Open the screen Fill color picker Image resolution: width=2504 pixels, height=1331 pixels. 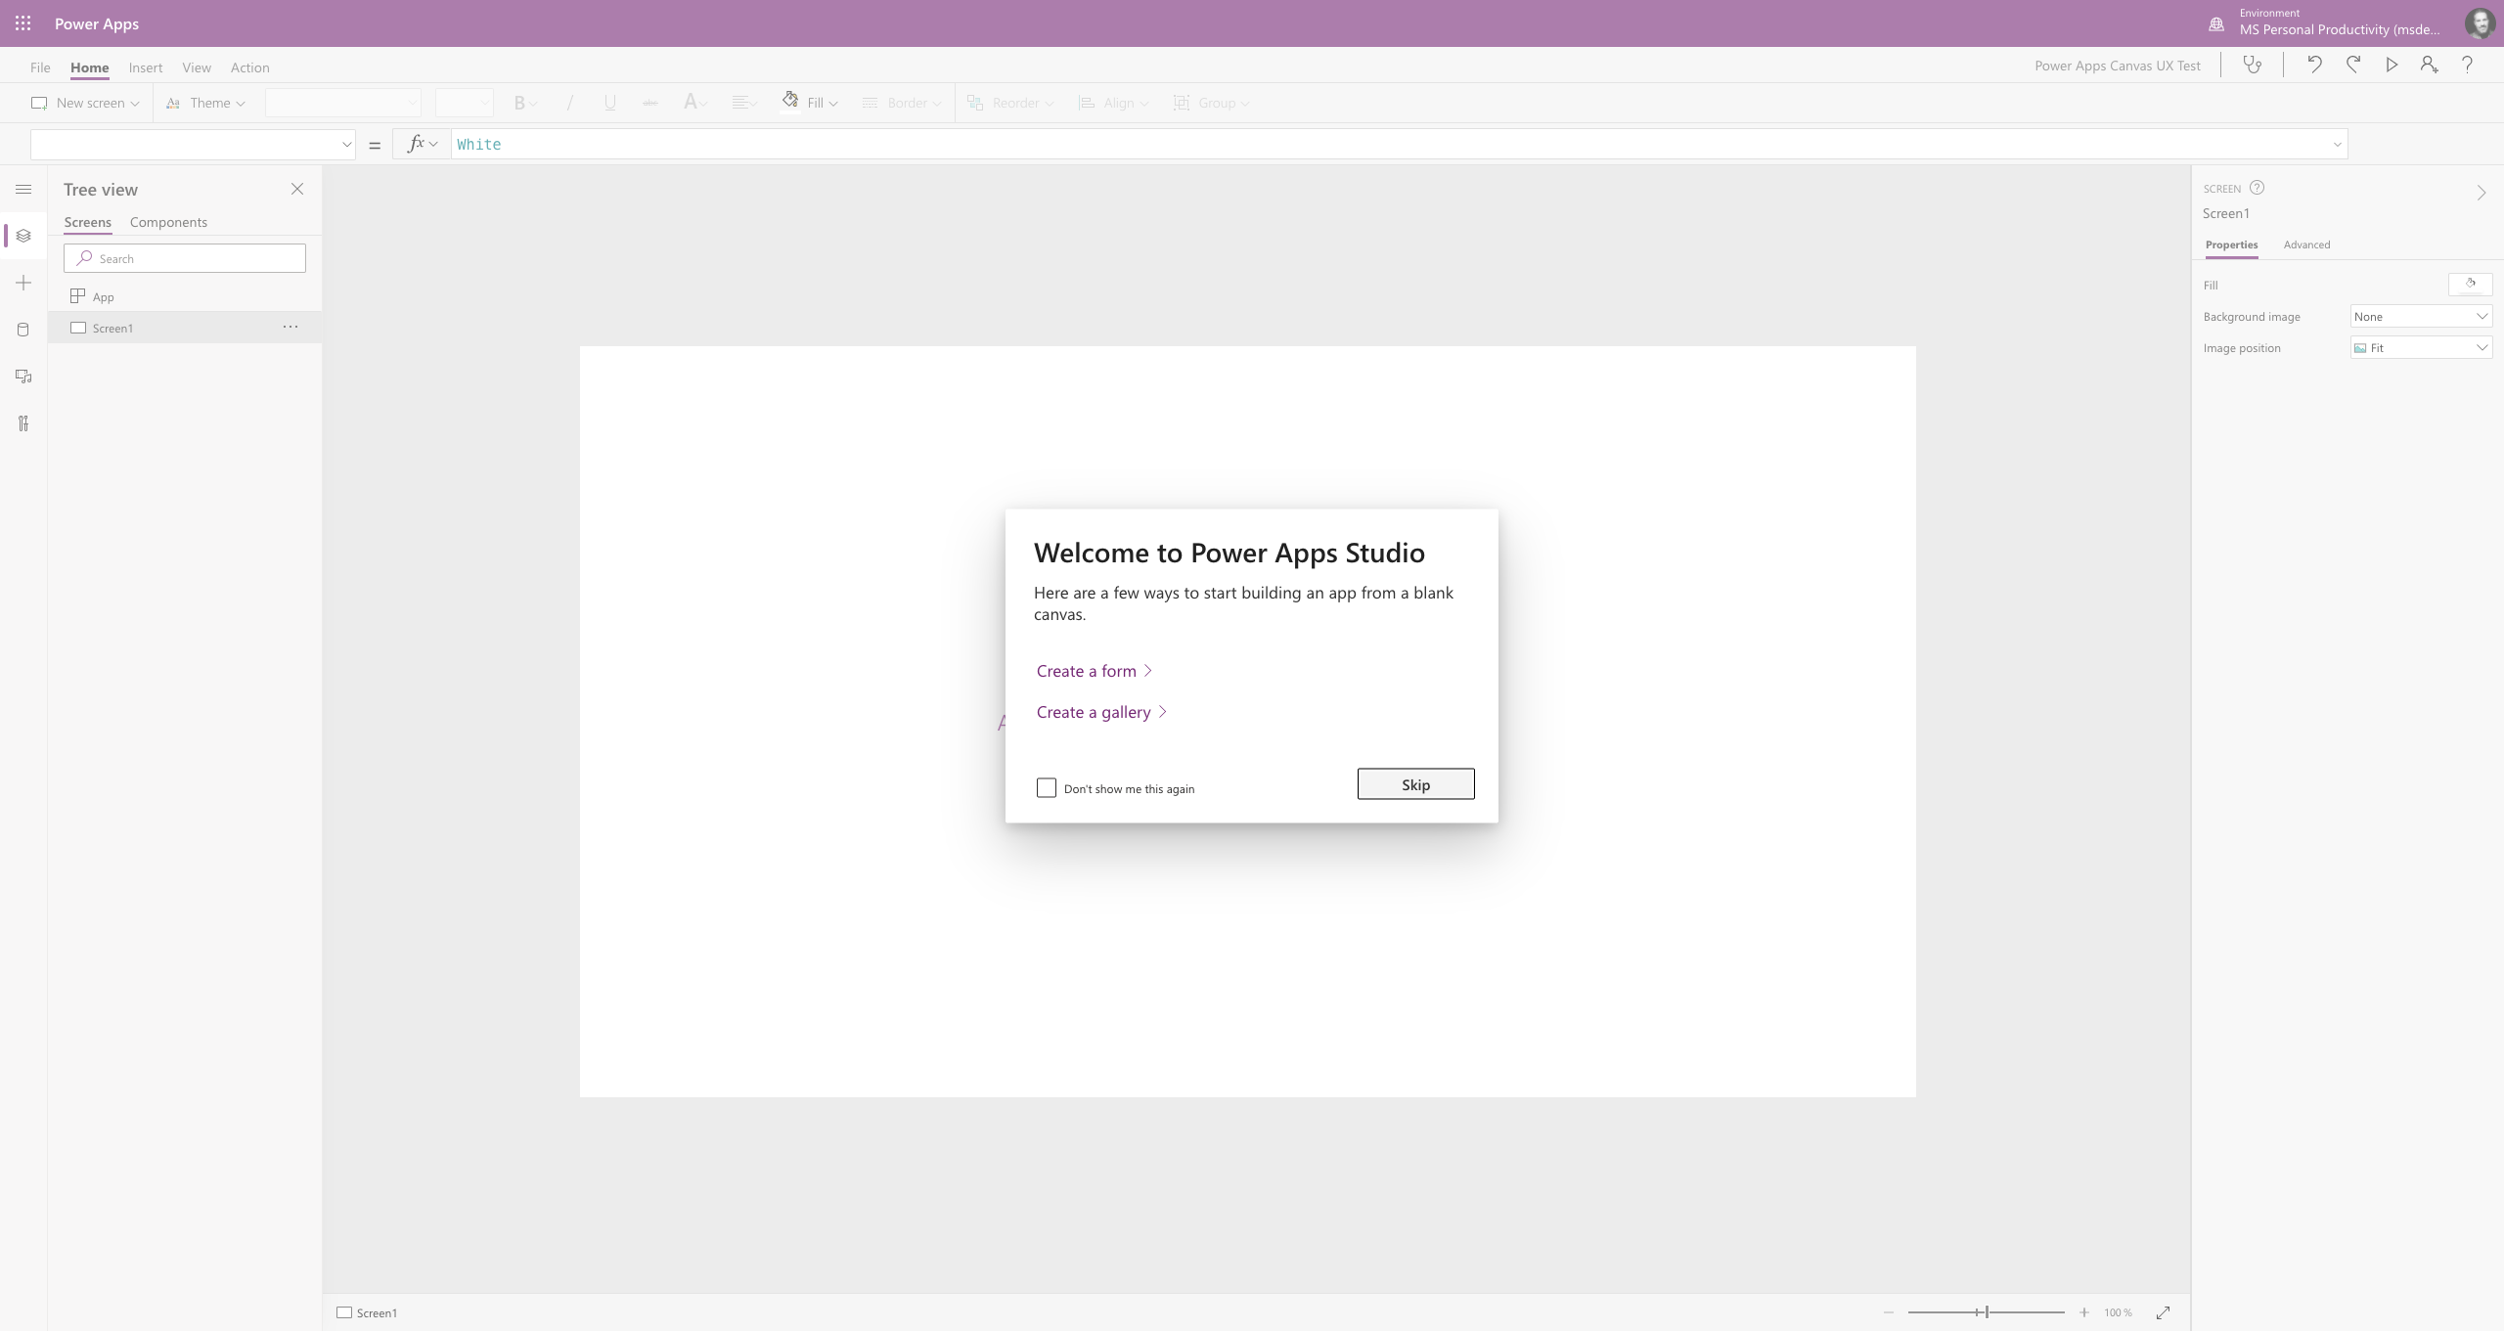[2470, 285]
